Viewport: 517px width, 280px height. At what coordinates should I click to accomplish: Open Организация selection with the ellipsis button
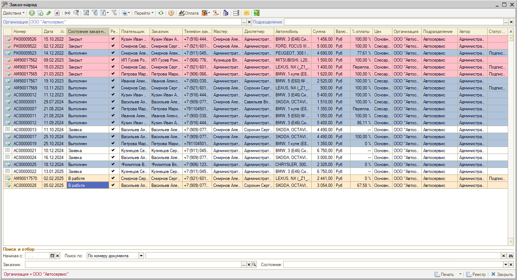point(244,22)
